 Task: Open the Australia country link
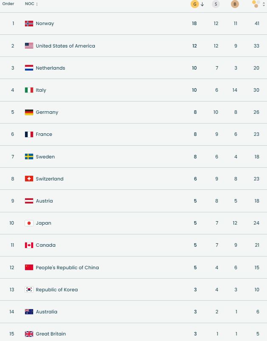pyautogui.click(x=46, y=312)
